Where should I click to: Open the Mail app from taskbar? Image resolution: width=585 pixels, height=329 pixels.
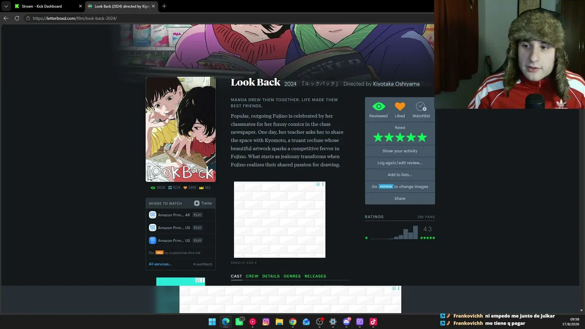click(x=306, y=322)
